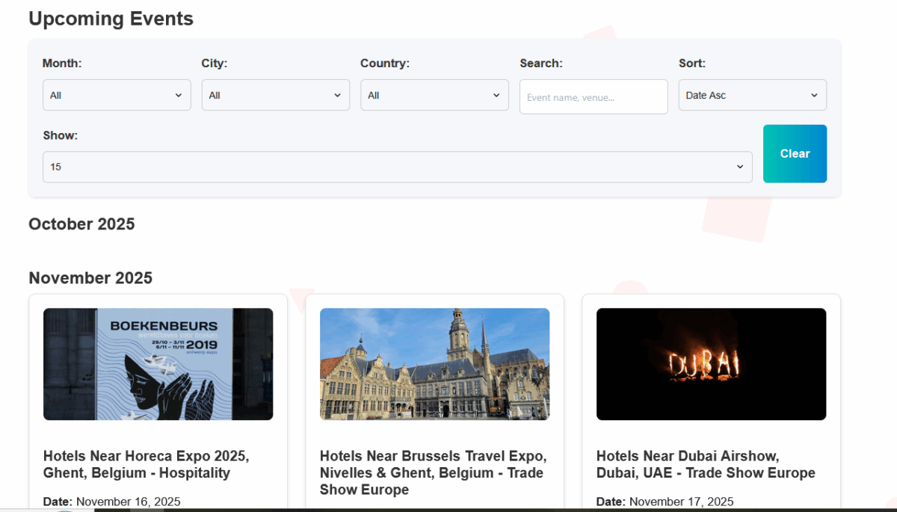The image size is (897, 512).
Task: Click the Belgian town hall photo
Action: [x=434, y=364]
